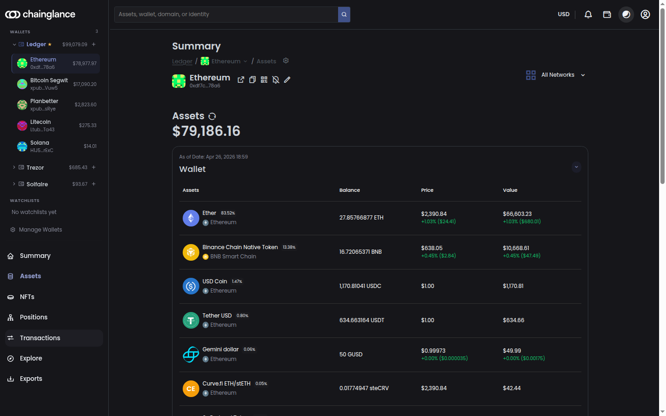Sort by Balance column header
The width and height of the screenshot is (666, 416).
(x=350, y=190)
